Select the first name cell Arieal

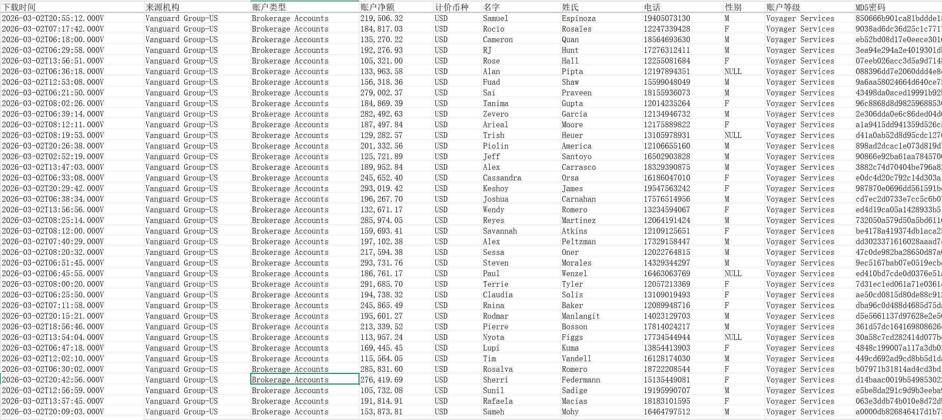521,124
